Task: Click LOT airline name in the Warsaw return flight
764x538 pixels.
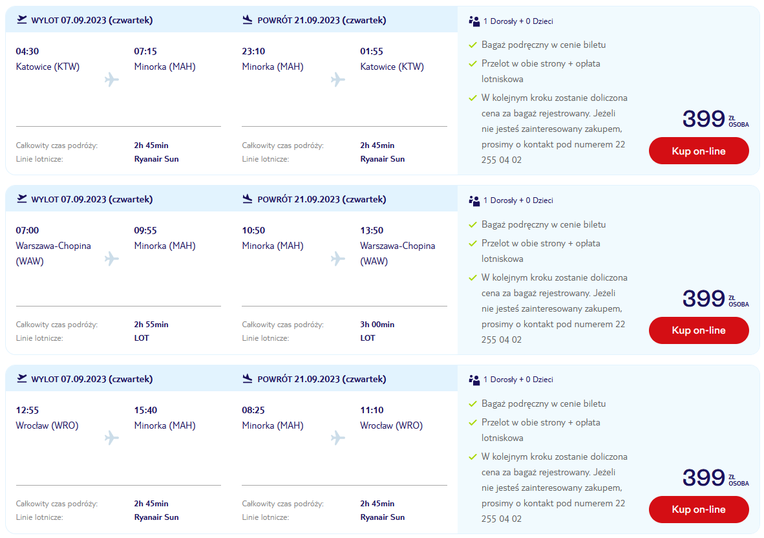Action: tap(368, 338)
